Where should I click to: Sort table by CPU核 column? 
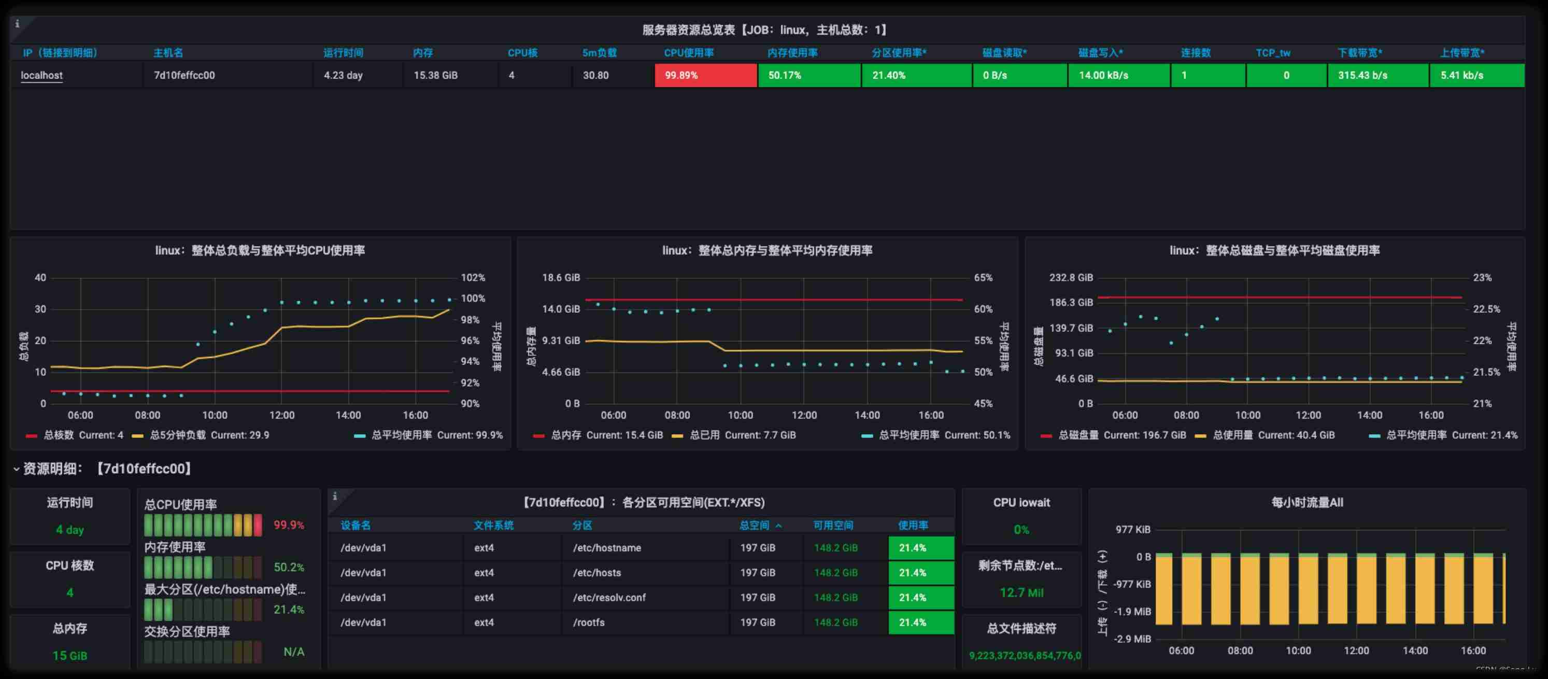coord(522,53)
